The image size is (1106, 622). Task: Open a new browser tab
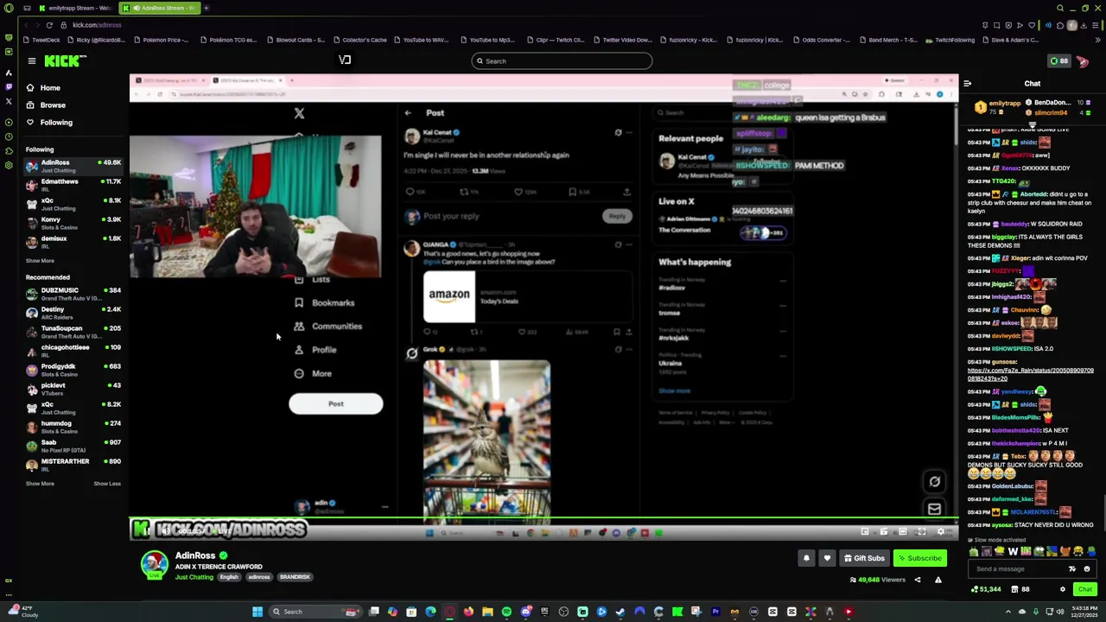coord(207,8)
